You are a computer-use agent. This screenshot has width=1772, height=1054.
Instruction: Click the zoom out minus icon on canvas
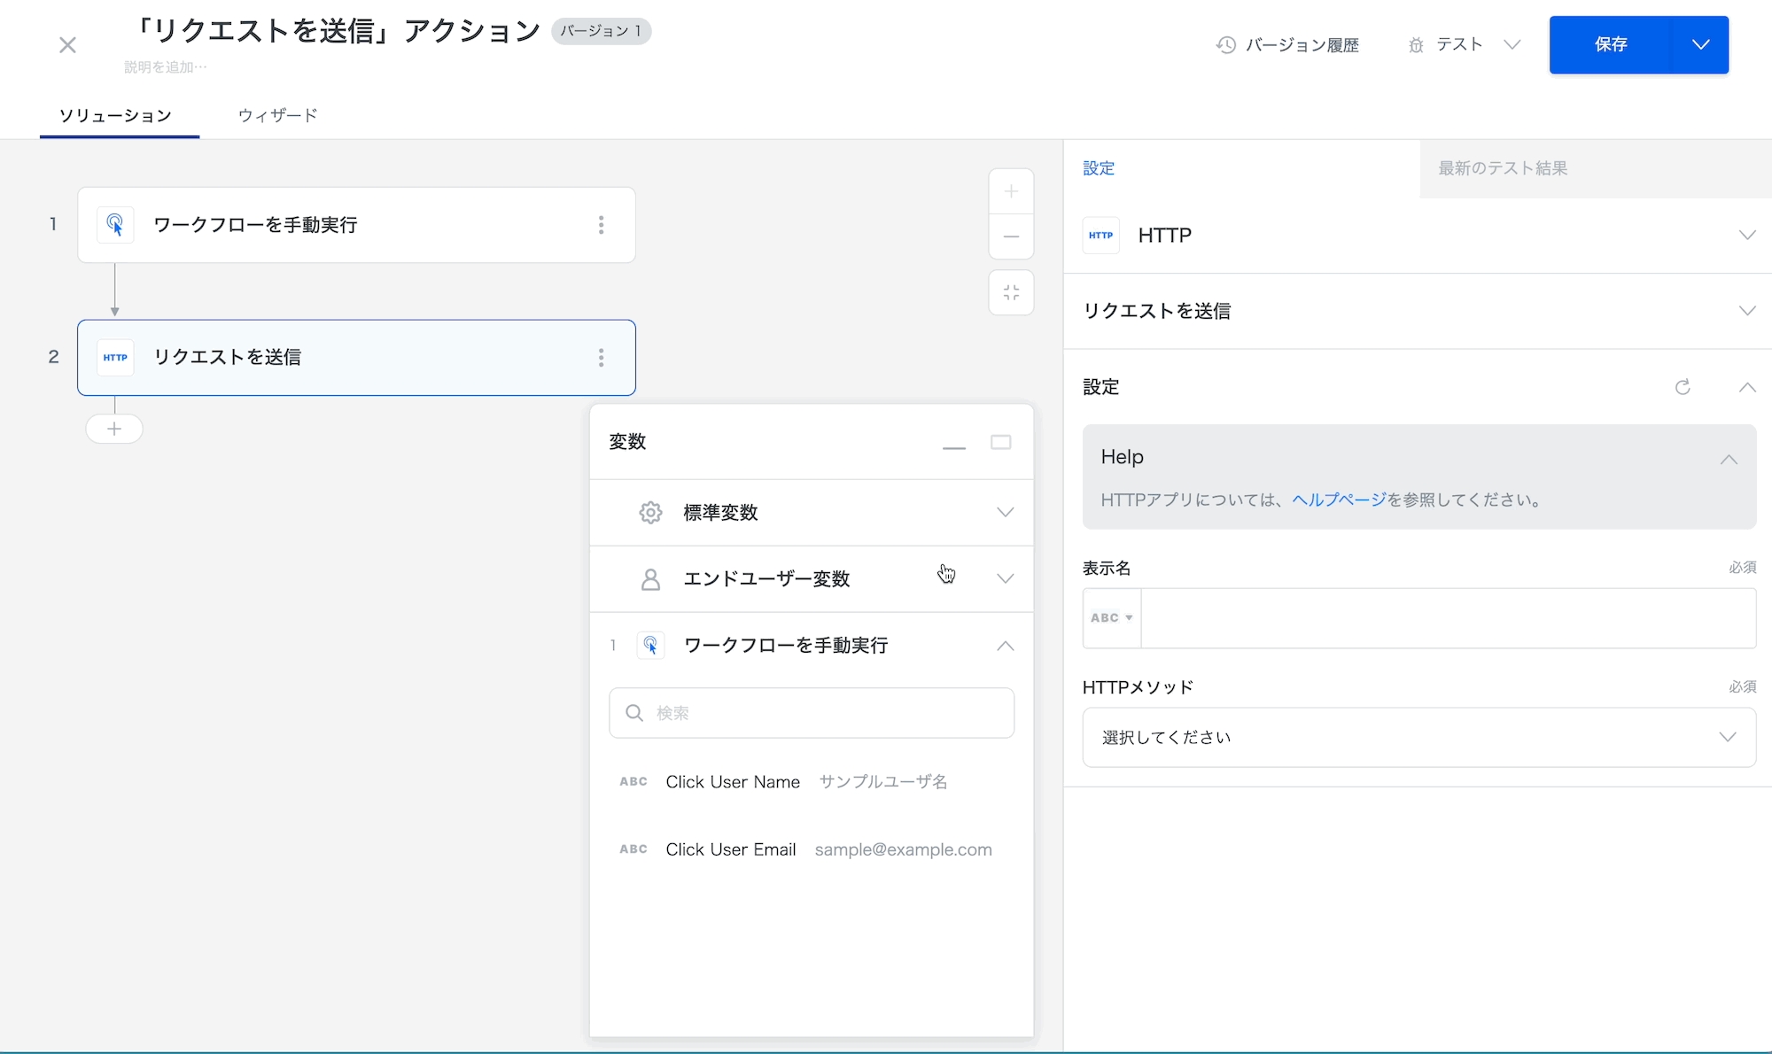(1011, 236)
